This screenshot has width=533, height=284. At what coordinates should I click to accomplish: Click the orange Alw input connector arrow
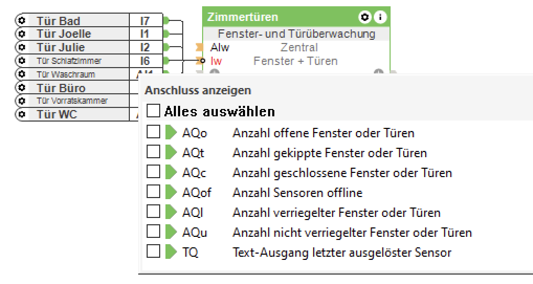point(199,48)
